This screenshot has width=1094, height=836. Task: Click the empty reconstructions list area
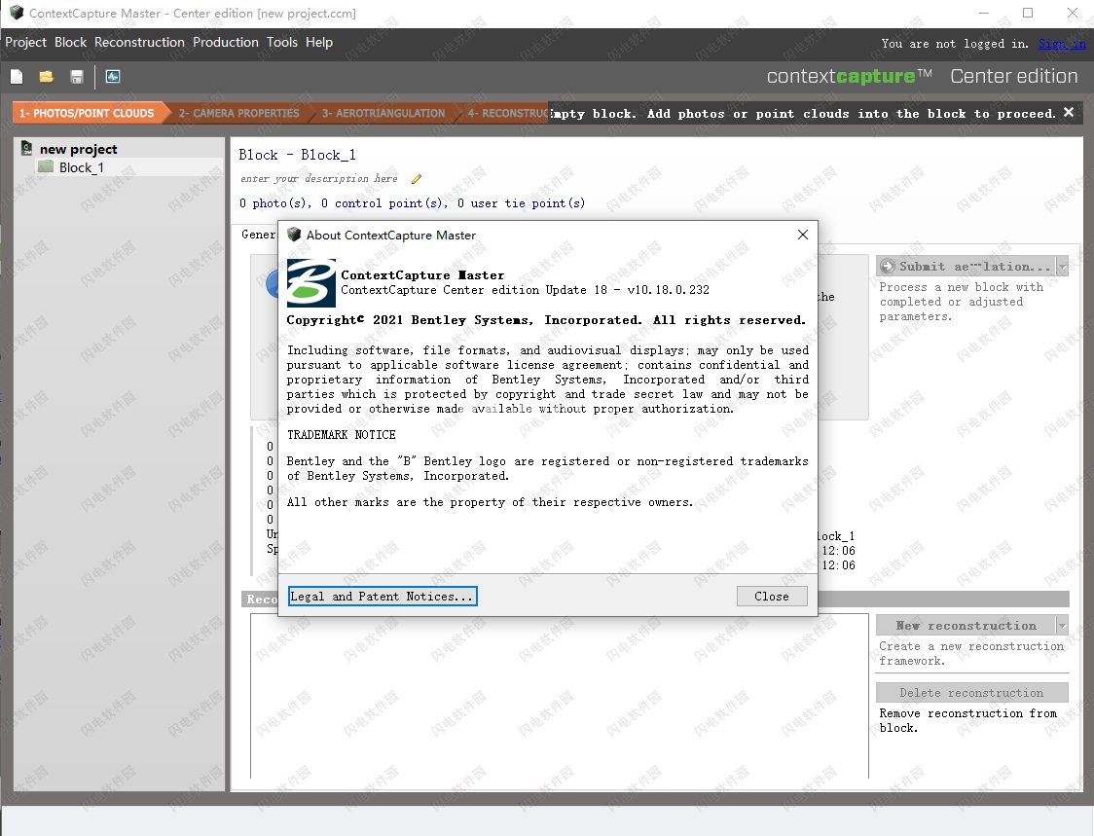(560, 696)
